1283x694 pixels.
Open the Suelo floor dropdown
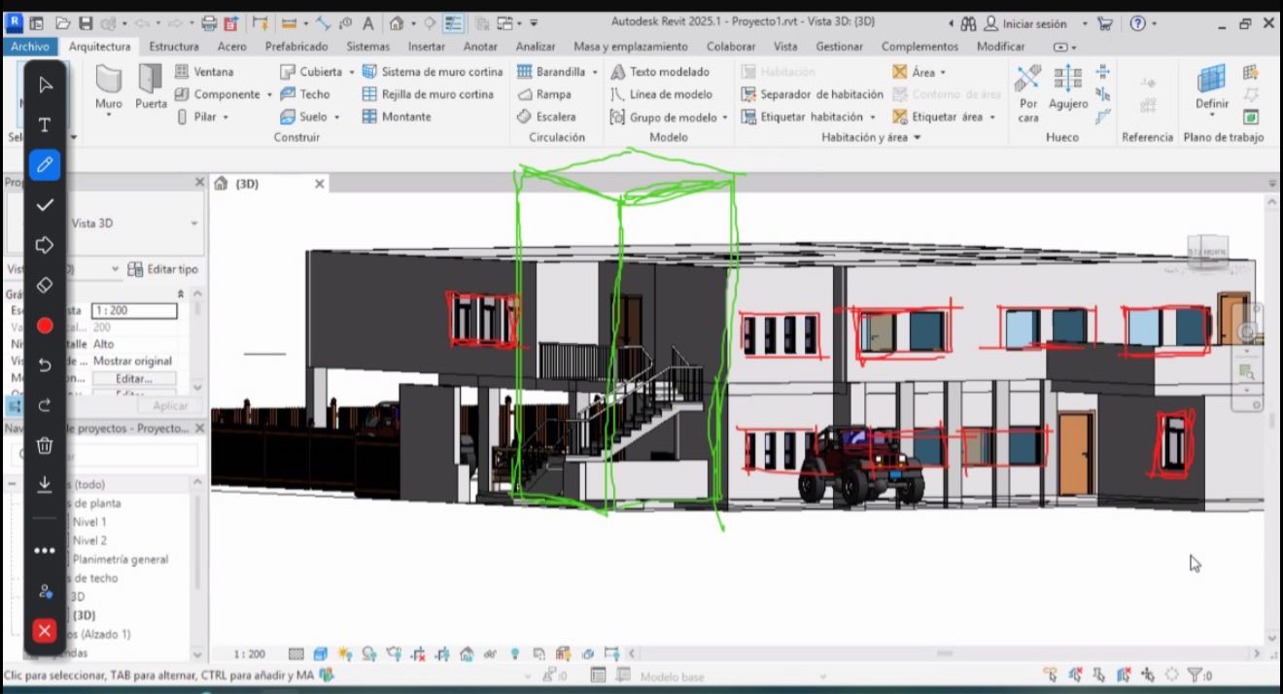click(337, 117)
